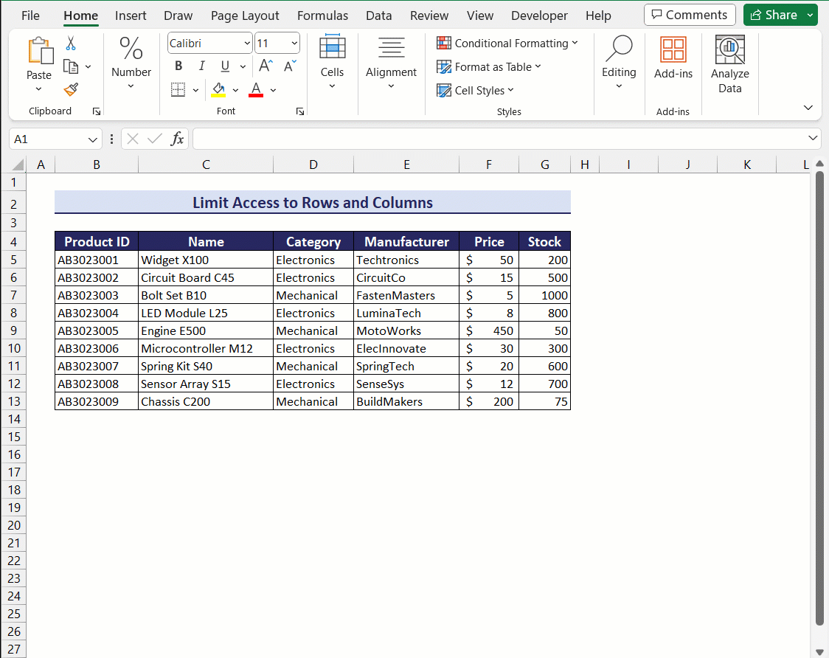Switch to the View tab

(x=480, y=16)
